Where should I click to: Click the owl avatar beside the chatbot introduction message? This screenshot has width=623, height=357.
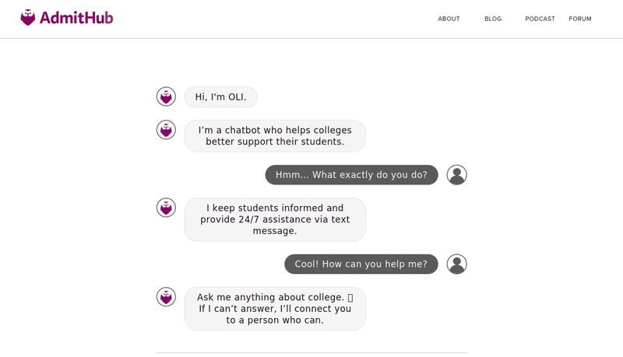click(166, 130)
